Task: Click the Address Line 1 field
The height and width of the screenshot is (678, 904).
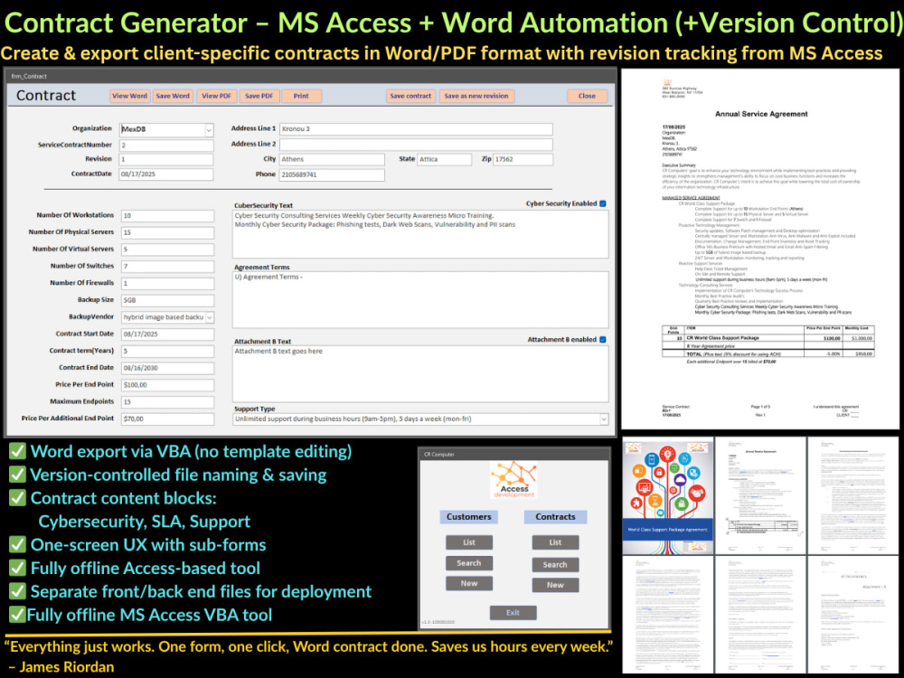Action: tap(416, 129)
